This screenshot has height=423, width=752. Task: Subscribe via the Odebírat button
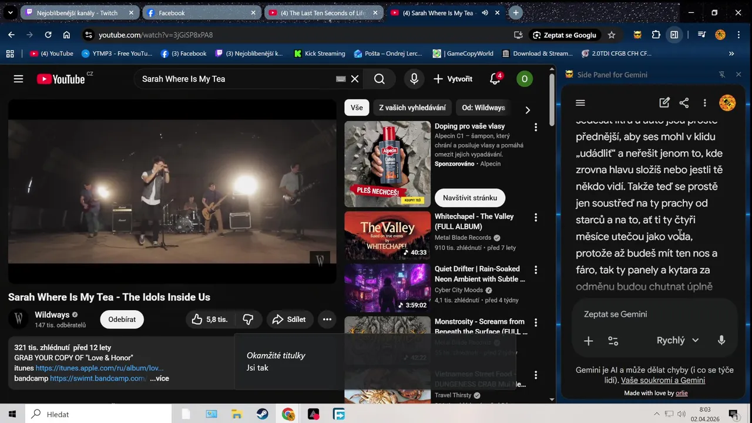click(122, 319)
